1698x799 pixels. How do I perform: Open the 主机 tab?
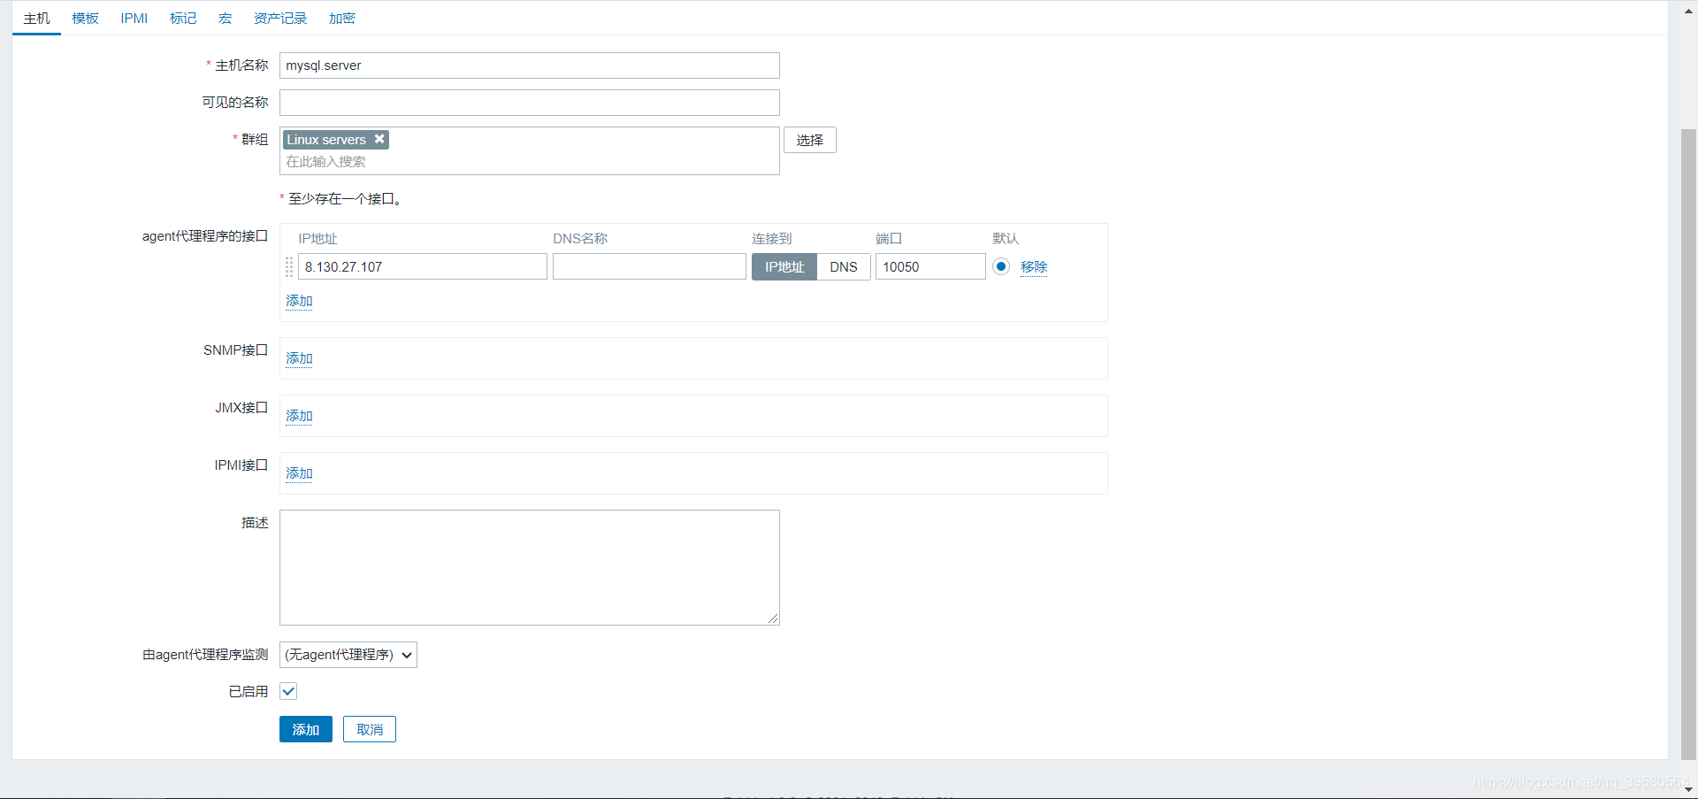pyautogui.click(x=36, y=19)
